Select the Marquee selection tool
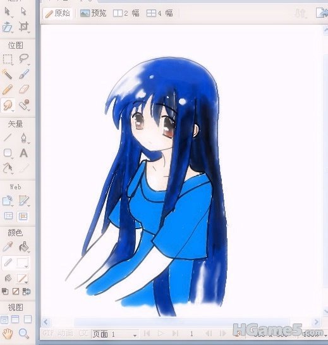328x345 pixels. pyautogui.click(x=8, y=60)
